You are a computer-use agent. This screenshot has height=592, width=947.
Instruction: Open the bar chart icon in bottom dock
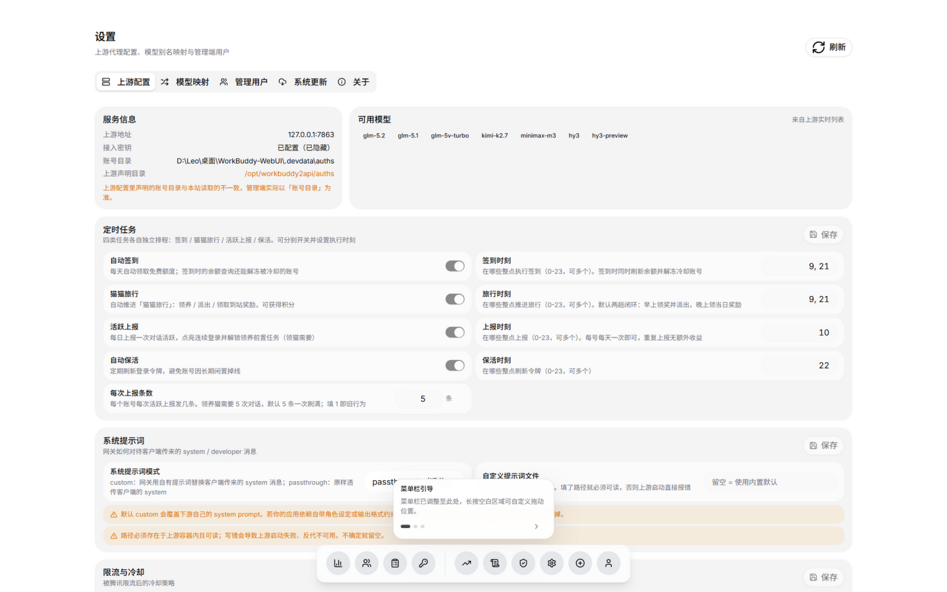tap(338, 563)
